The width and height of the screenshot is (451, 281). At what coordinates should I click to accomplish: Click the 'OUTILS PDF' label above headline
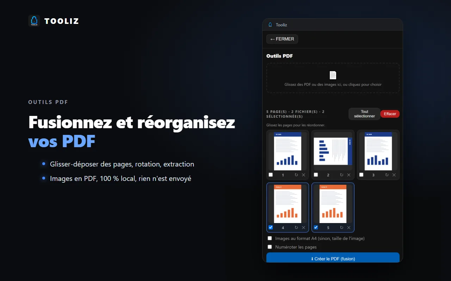click(48, 102)
